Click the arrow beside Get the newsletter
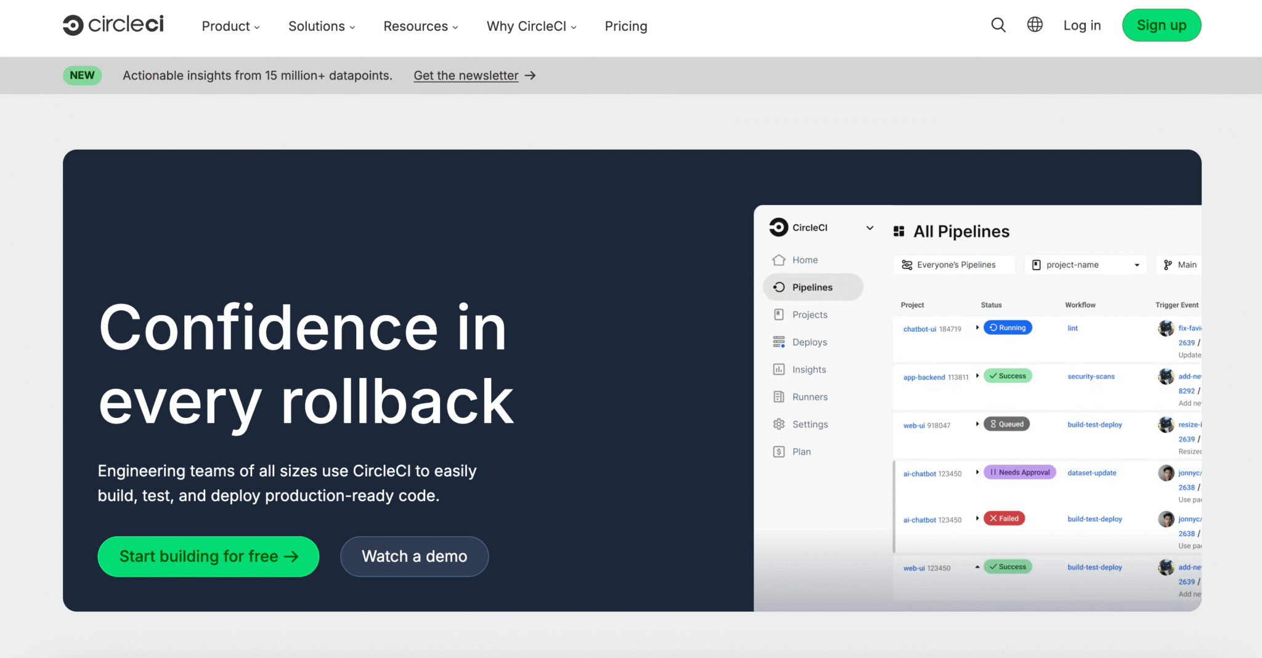This screenshot has height=658, width=1262. click(x=530, y=76)
